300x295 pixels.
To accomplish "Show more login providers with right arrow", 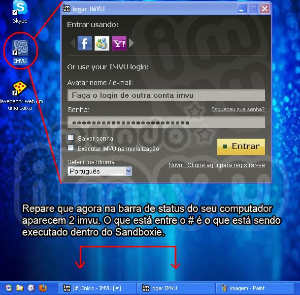I will pyautogui.click(x=132, y=43).
